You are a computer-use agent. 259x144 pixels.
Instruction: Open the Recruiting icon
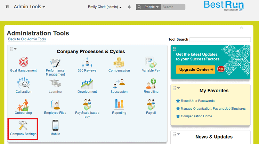coord(151,84)
